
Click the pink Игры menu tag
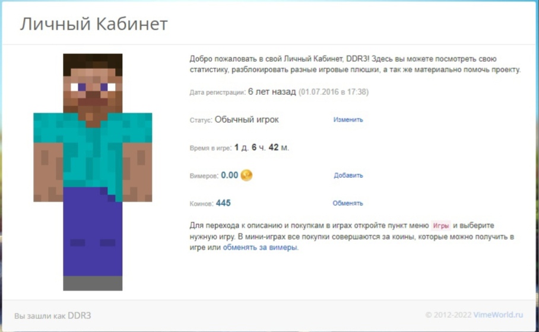pyautogui.click(x=440, y=226)
